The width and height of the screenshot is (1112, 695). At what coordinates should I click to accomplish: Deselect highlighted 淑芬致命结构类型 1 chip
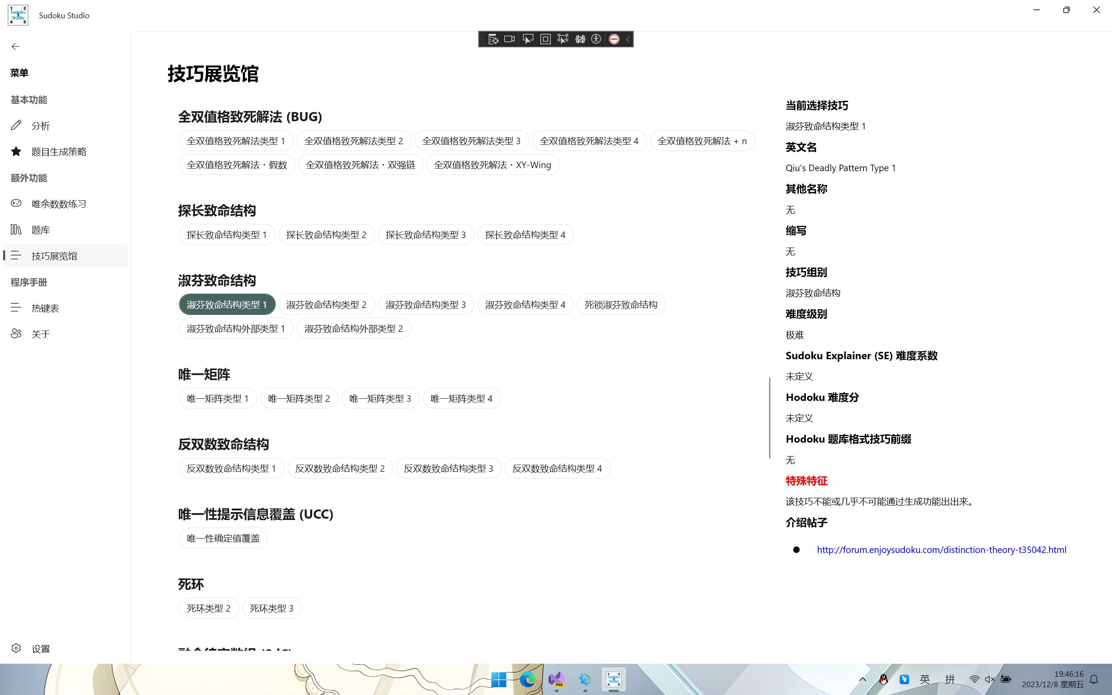[227, 304]
